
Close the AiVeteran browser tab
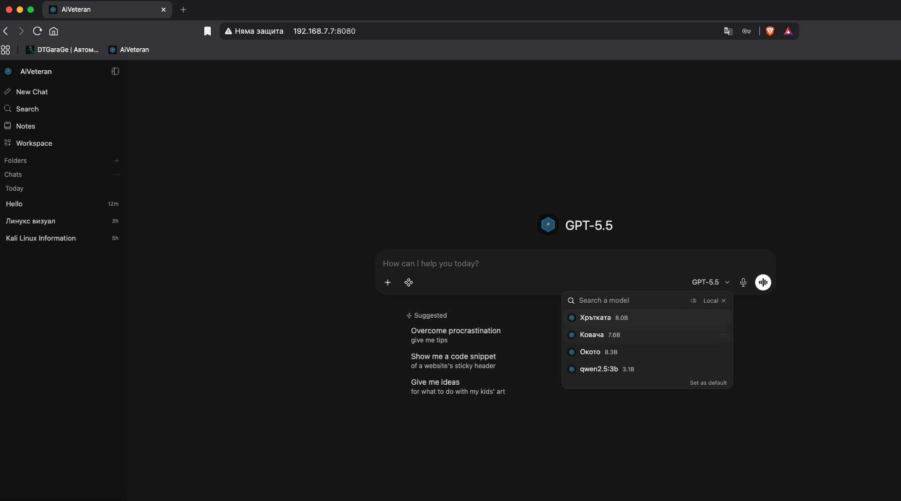click(164, 10)
